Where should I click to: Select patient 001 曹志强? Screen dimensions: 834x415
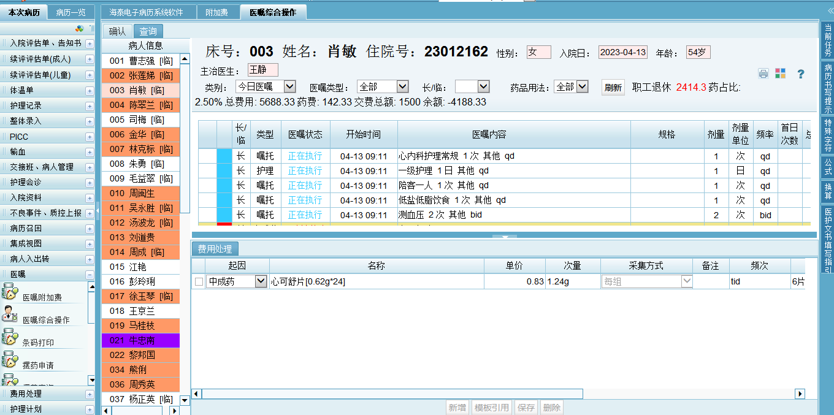click(x=140, y=61)
